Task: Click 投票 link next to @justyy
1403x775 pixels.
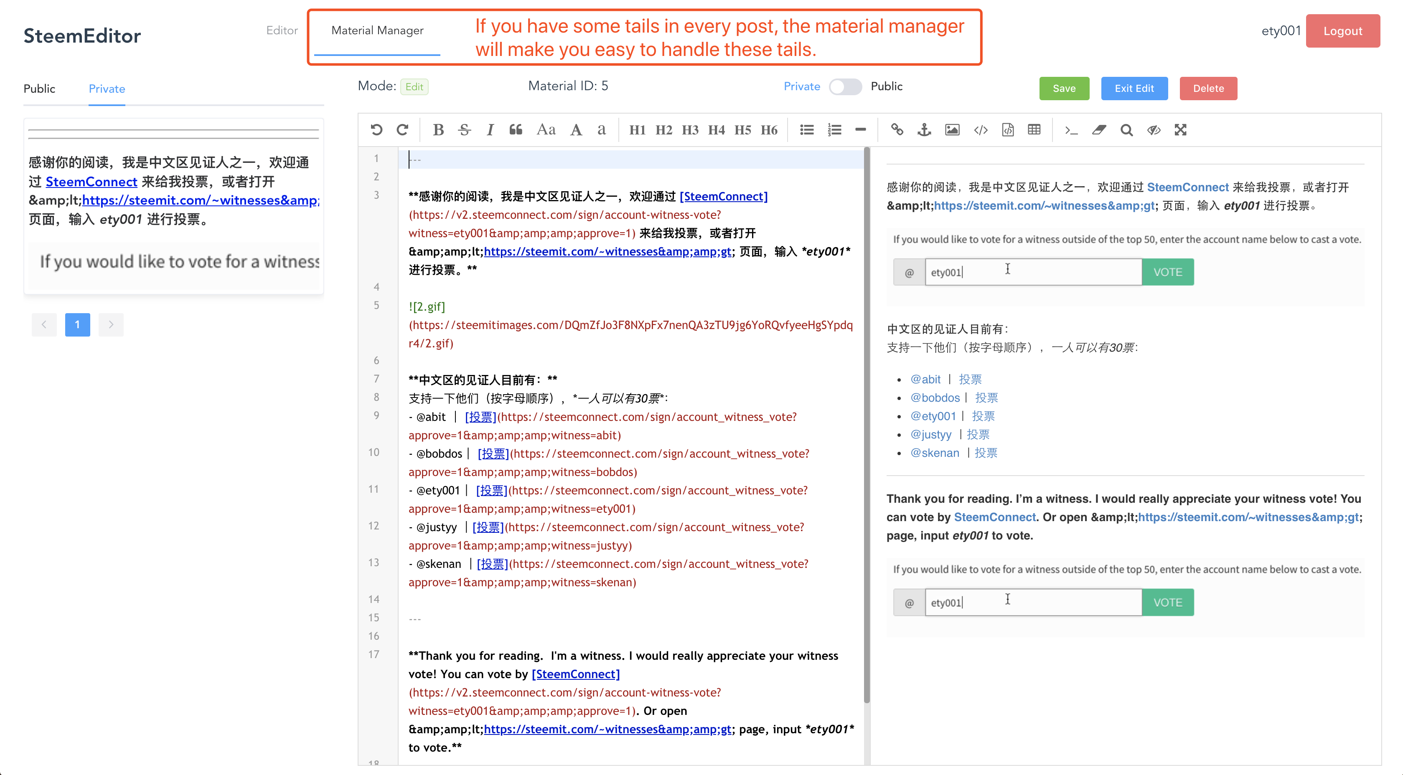Action: [x=978, y=434]
